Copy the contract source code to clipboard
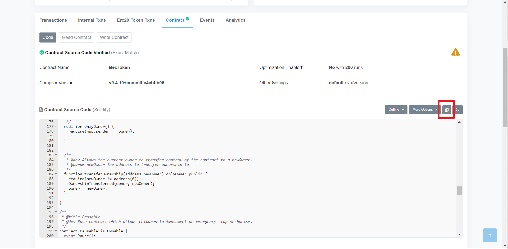Image resolution: width=508 pixels, height=249 pixels. [x=447, y=110]
